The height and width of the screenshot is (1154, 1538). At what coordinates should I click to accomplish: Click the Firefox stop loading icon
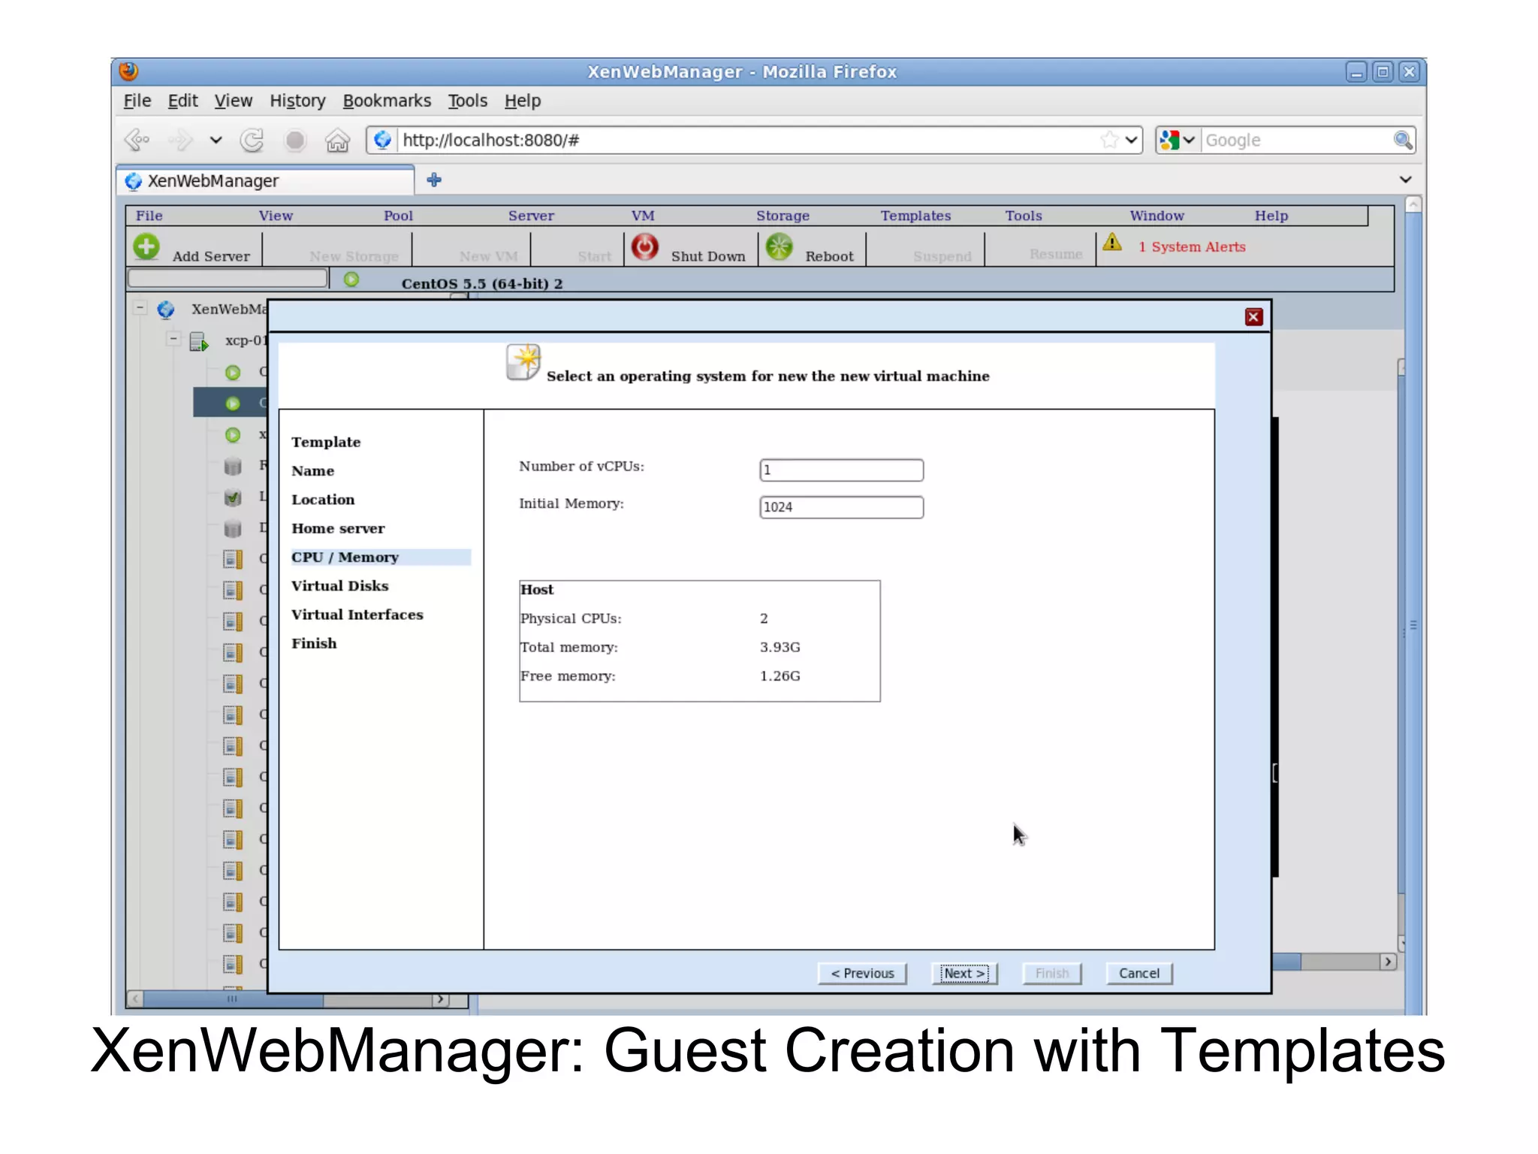[295, 140]
